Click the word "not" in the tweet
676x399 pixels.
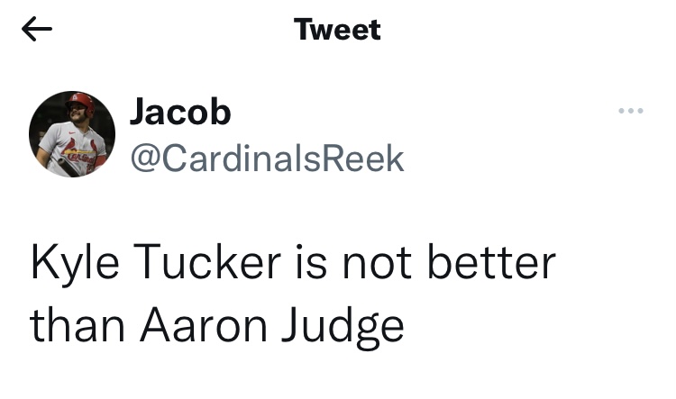point(377,263)
